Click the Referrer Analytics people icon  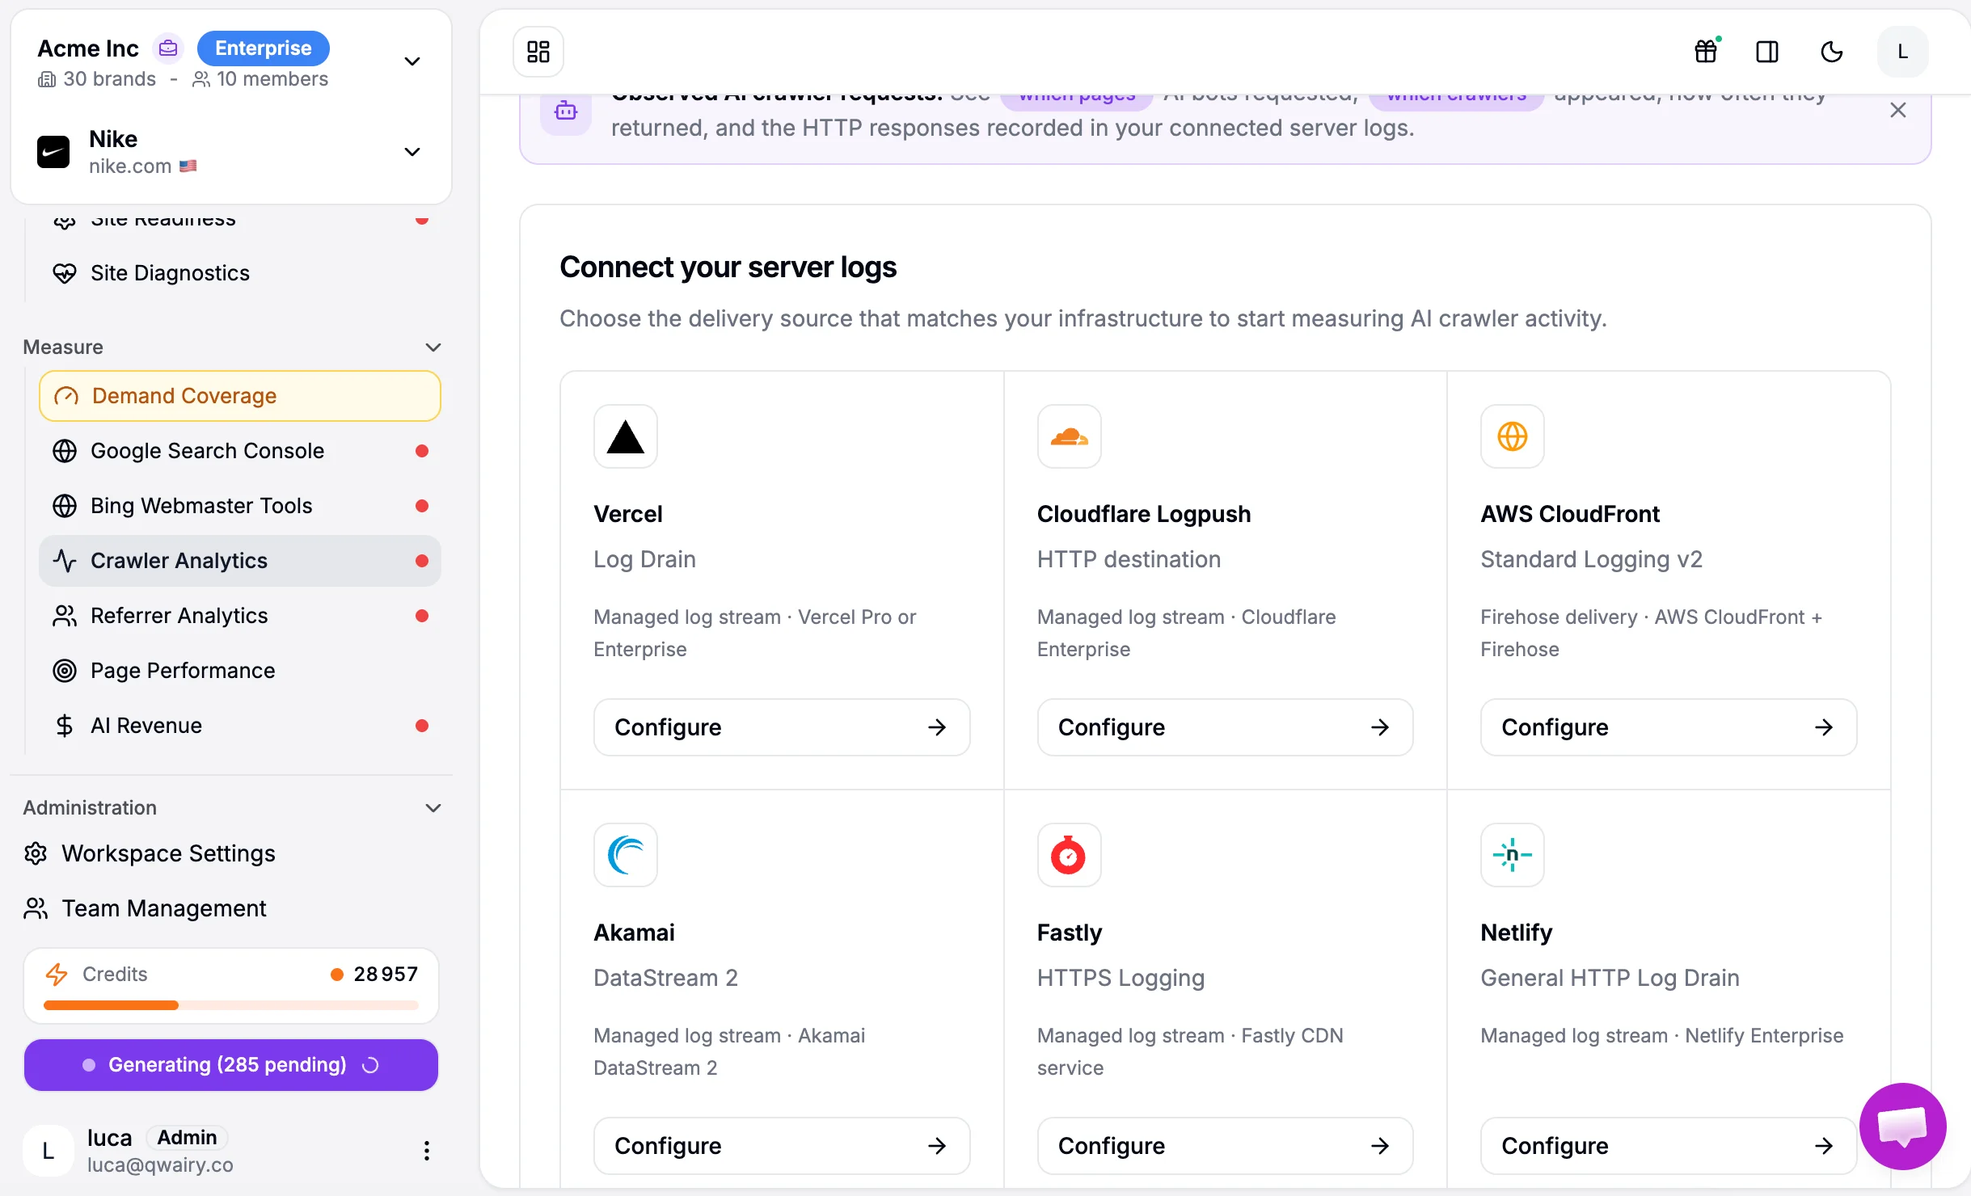pos(65,616)
